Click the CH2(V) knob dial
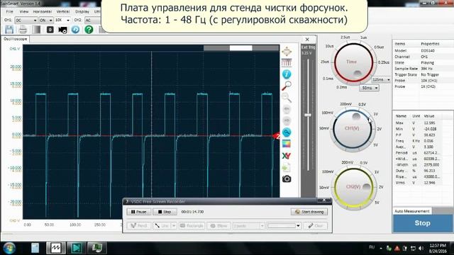 point(353,187)
